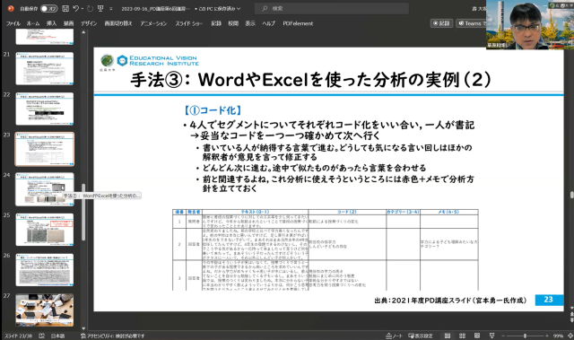The image size is (574, 340).
Task: Switch to the アニメーション (Animations) tab
Action: pyautogui.click(x=153, y=23)
